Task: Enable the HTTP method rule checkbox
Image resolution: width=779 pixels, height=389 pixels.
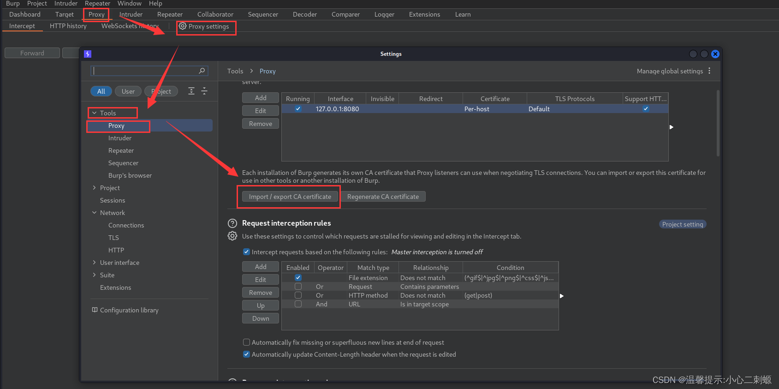Action: click(x=298, y=295)
